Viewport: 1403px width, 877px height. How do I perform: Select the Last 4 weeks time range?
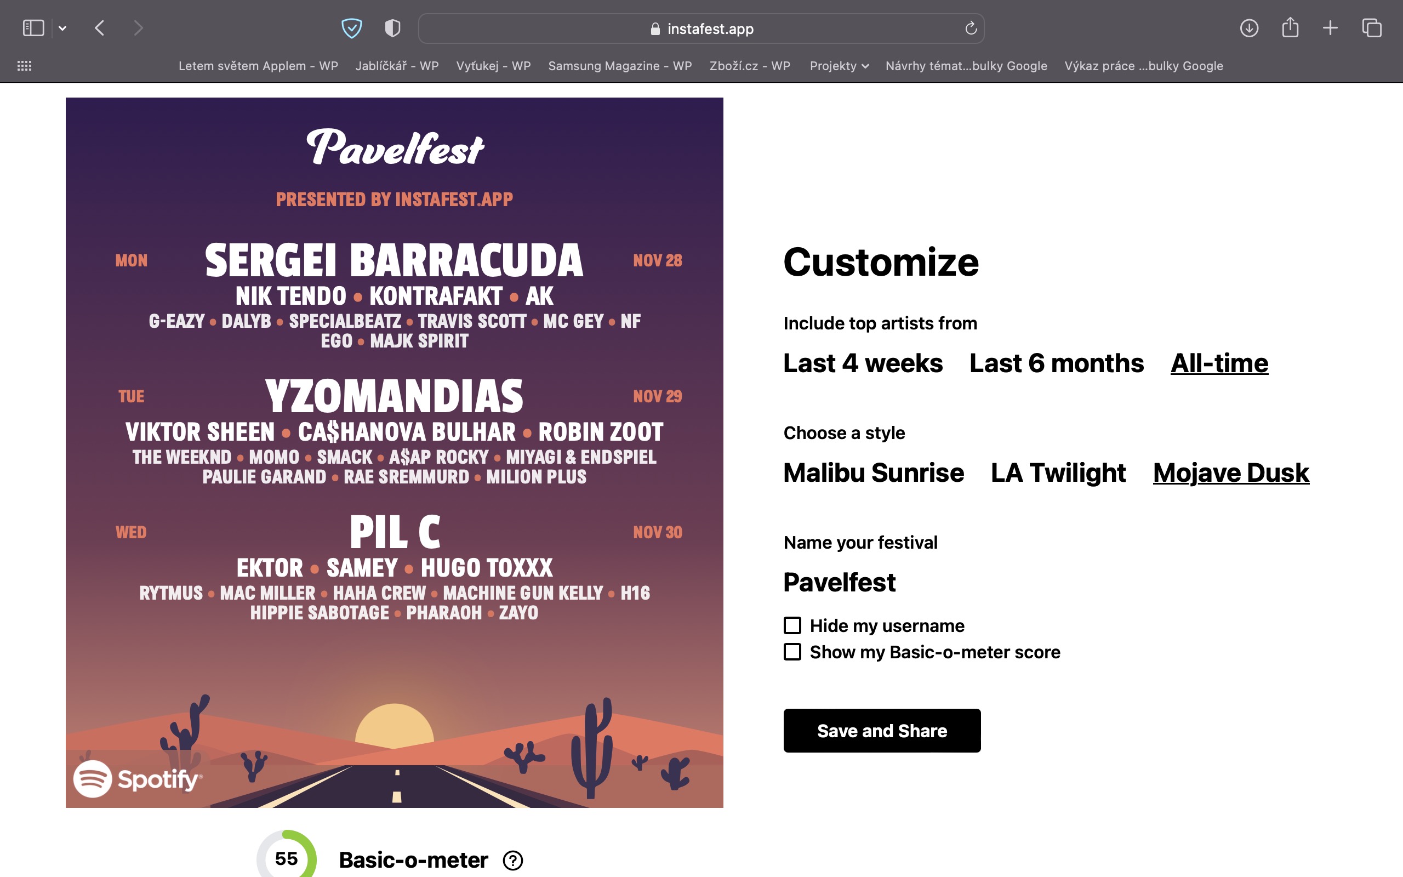tap(863, 363)
